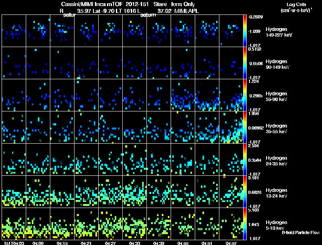Click the Hydrogen 13-24 keV color bar
Image resolution: width=322 pixels, height=245 pixels.
click(x=245, y=191)
